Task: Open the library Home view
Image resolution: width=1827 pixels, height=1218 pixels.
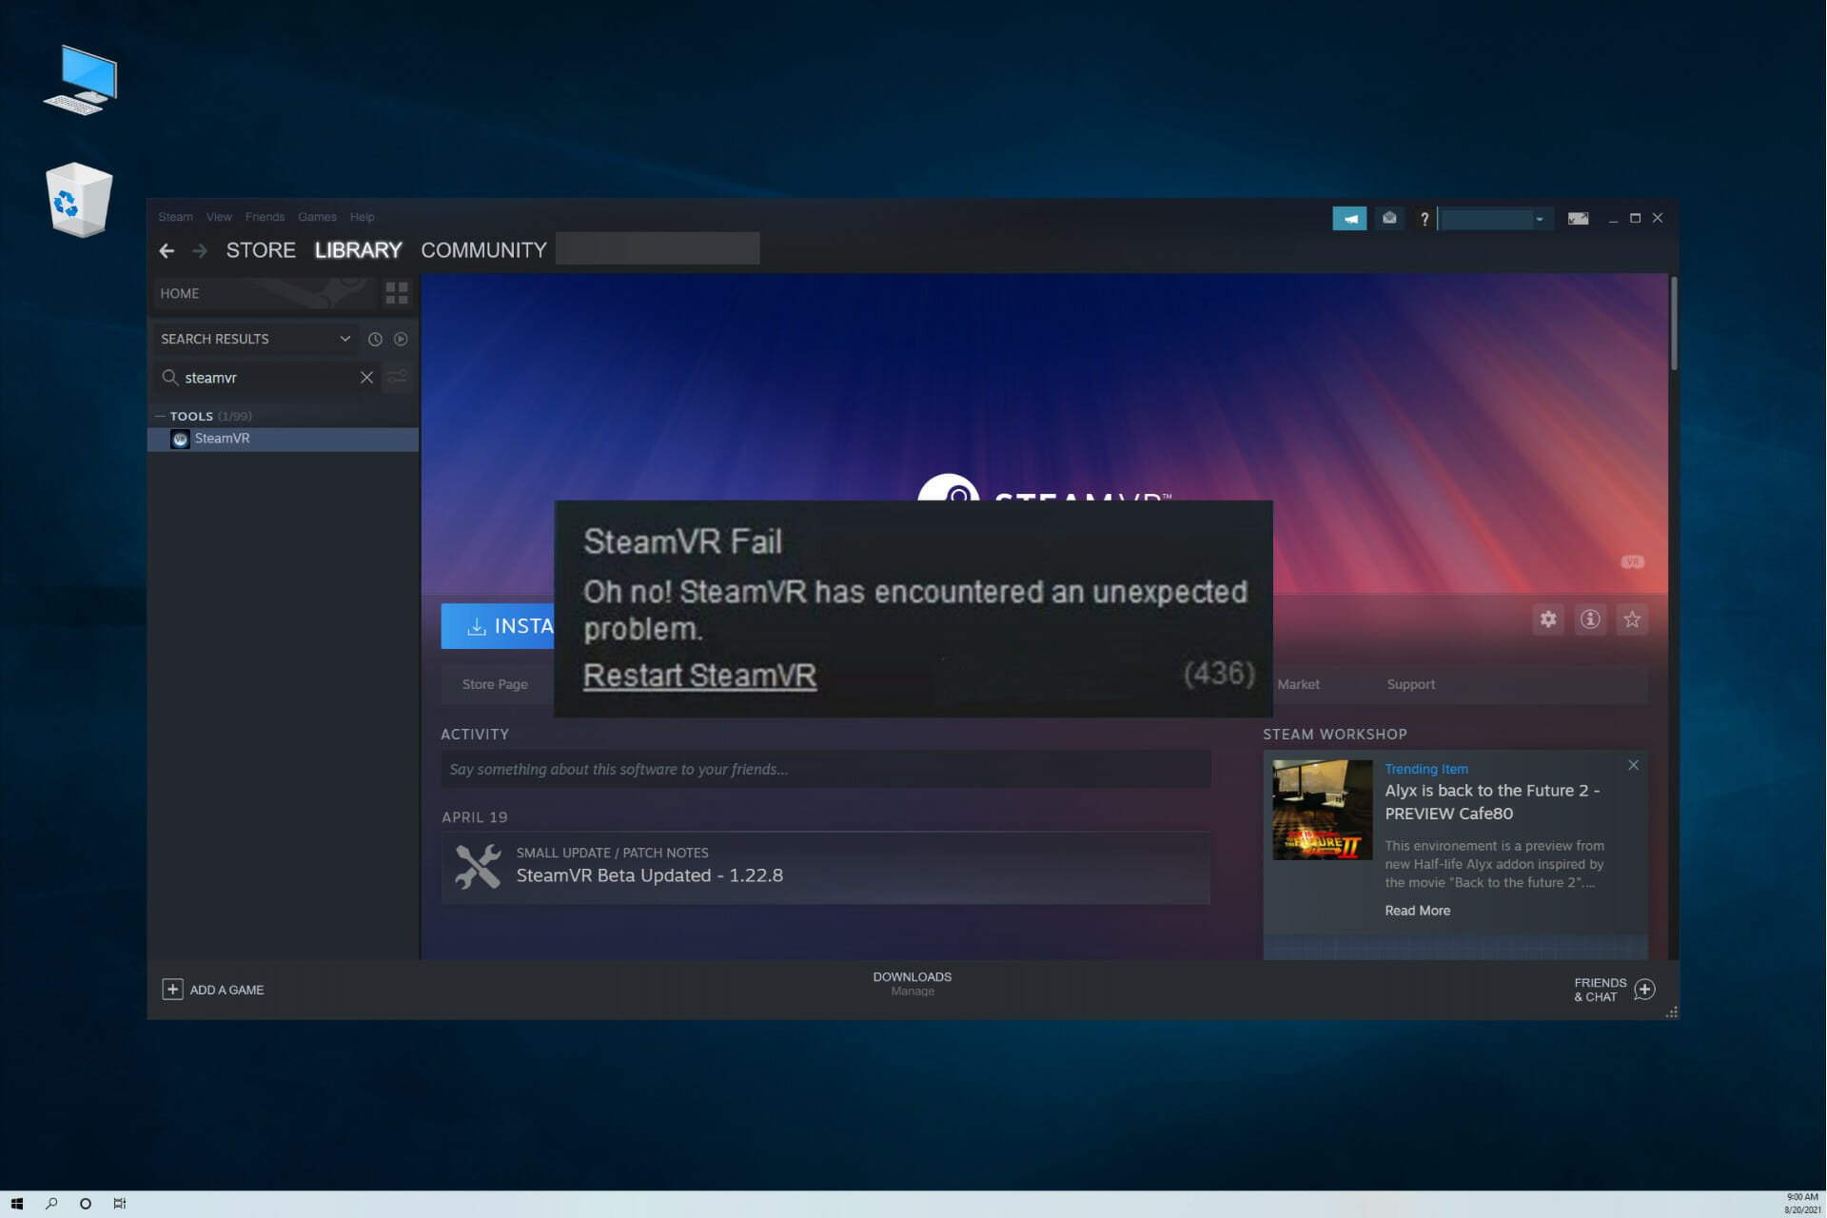Action: tap(265, 293)
